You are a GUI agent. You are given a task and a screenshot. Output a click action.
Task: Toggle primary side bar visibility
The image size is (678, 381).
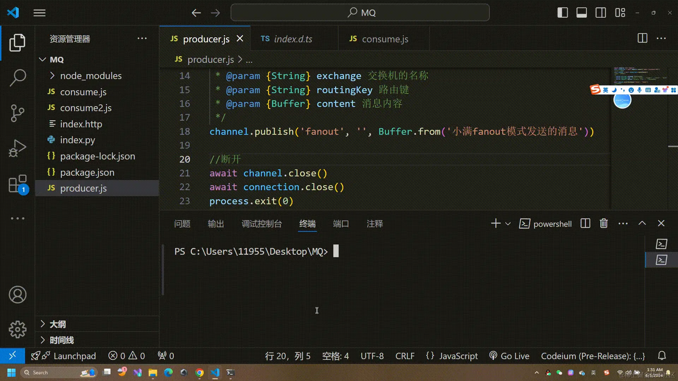click(x=563, y=13)
